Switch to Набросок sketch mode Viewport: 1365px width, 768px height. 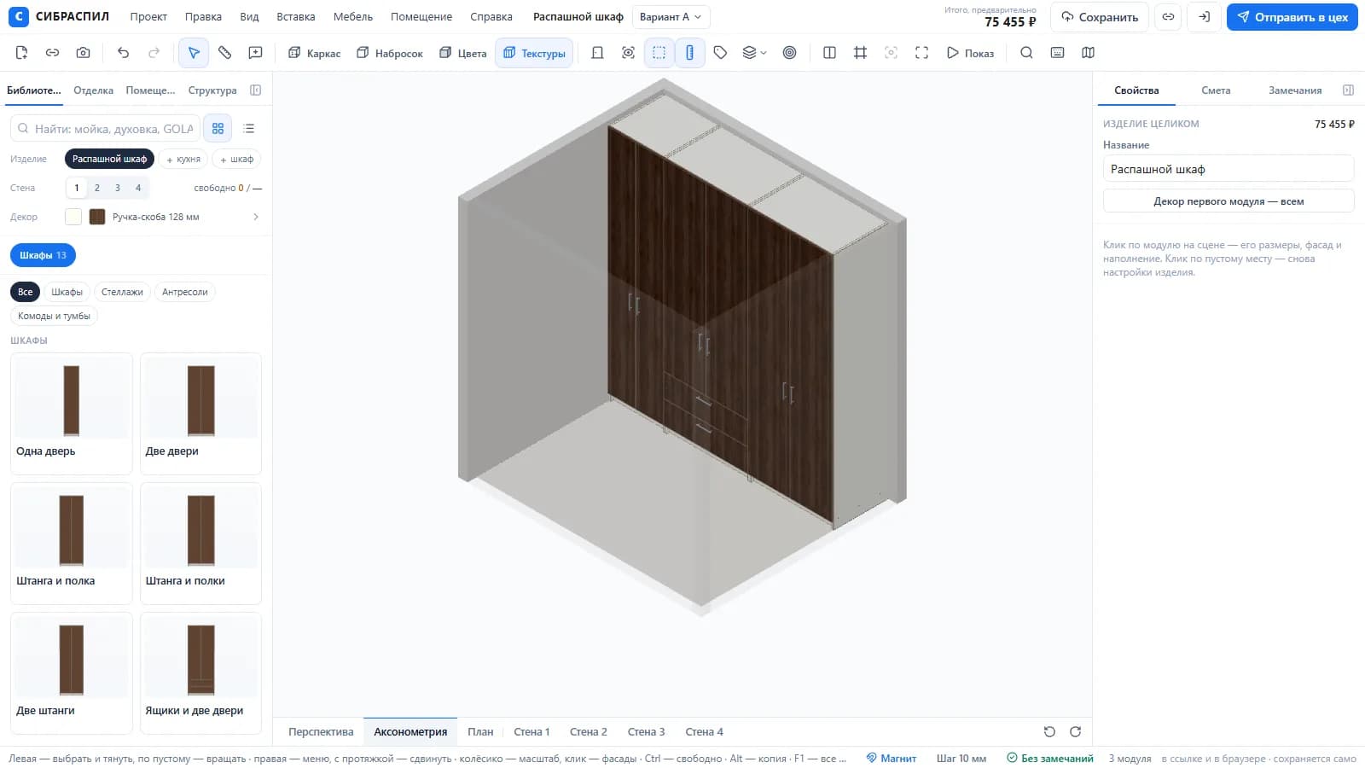[390, 53]
